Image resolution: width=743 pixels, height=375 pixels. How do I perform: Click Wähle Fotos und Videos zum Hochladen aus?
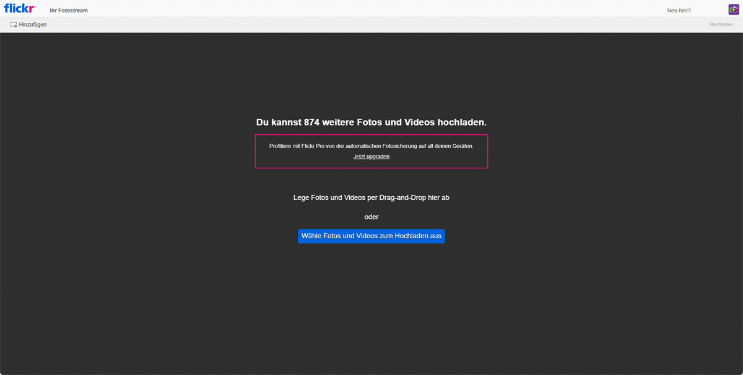point(371,236)
